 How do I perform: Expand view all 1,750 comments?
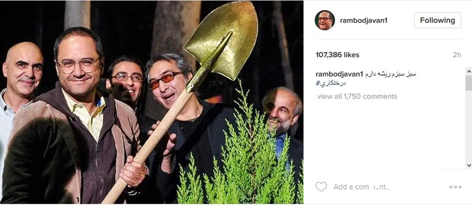click(x=357, y=96)
